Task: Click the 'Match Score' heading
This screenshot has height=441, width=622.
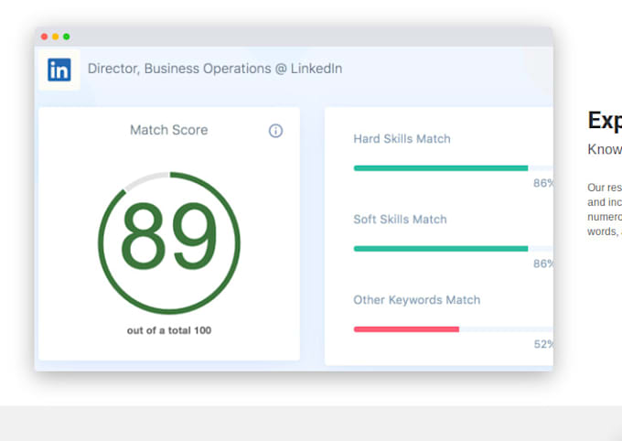Action: [169, 130]
